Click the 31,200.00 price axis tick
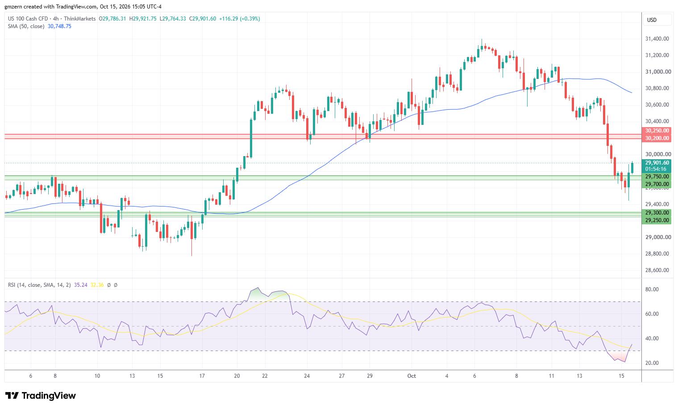This screenshot has height=409, width=678. (x=657, y=55)
